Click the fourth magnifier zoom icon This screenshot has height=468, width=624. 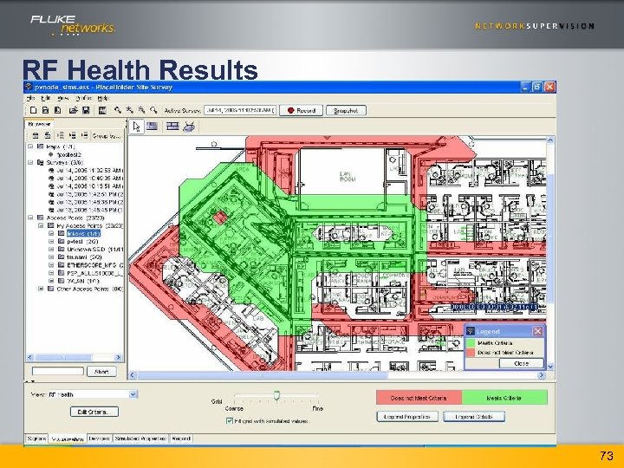point(153,110)
